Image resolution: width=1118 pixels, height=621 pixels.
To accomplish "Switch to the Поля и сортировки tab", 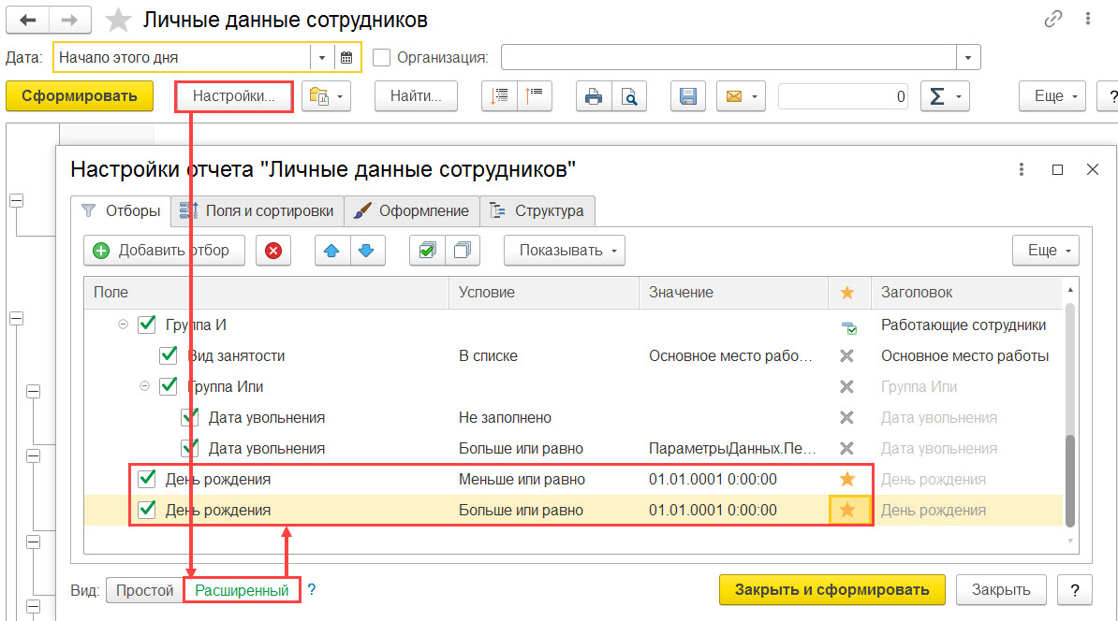I will 257,210.
